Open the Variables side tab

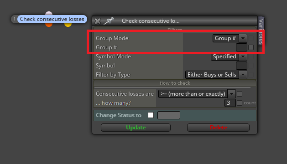coord(261,31)
